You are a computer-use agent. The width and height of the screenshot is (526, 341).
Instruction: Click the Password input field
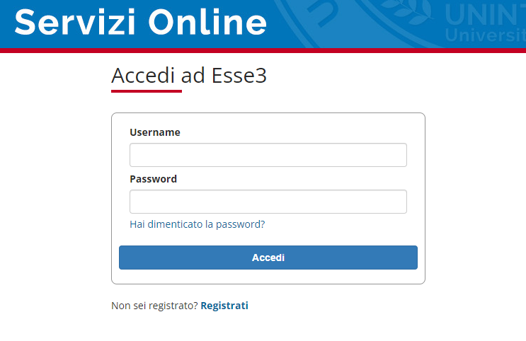tap(268, 202)
